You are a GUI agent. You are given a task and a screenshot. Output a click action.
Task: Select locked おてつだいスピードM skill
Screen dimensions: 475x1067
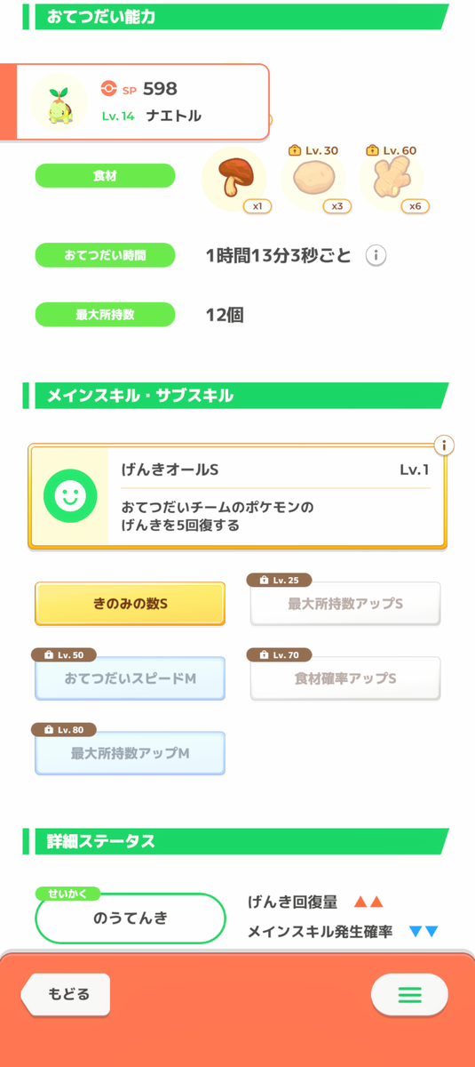(131, 678)
